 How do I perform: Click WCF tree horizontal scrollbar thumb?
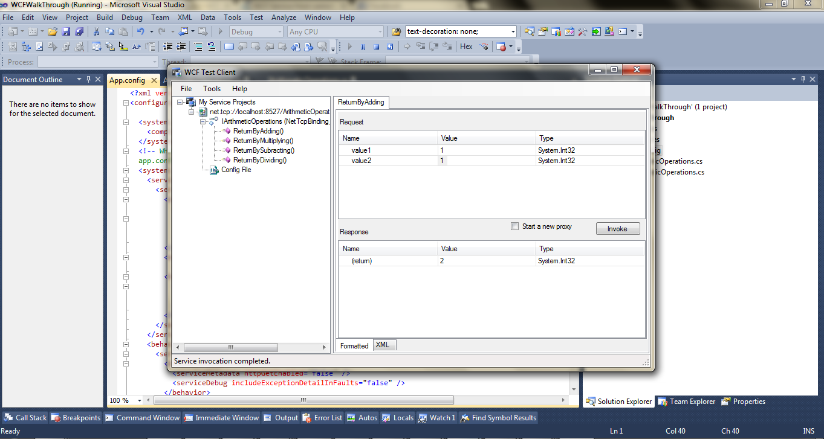click(230, 347)
